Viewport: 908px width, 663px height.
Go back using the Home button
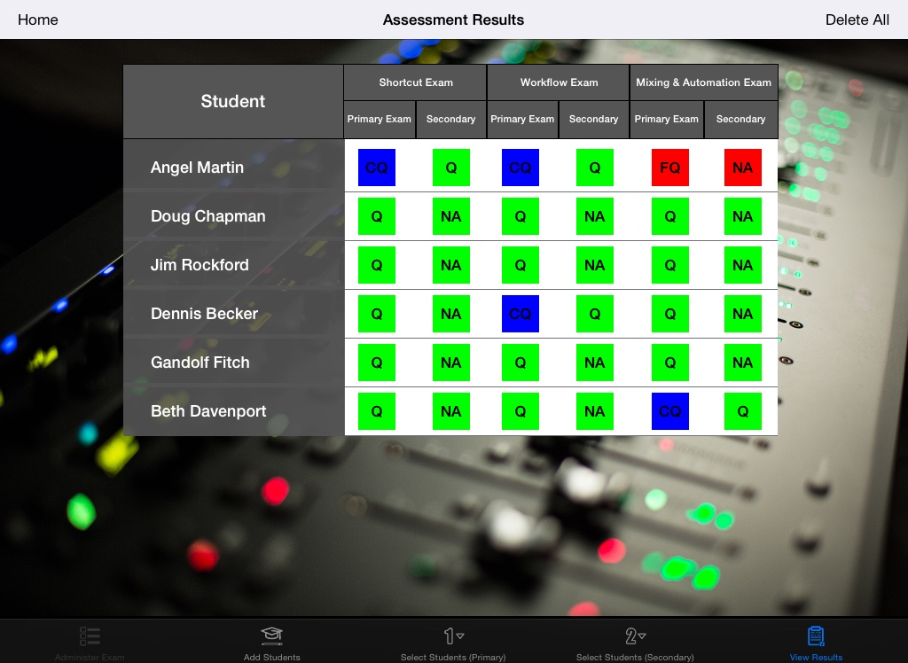point(38,19)
